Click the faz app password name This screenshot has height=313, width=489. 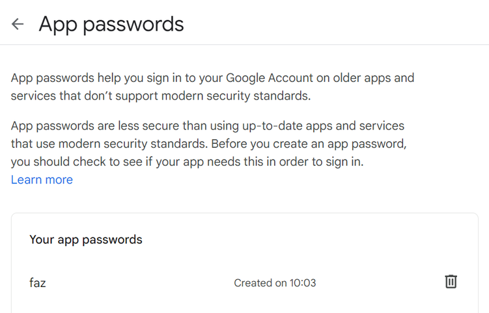coord(38,283)
